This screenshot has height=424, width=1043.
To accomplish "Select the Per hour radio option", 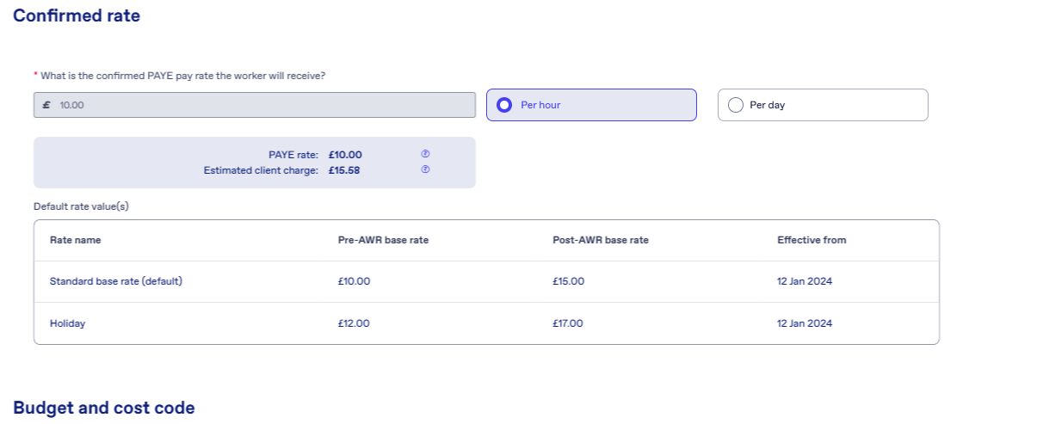I will tap(591, 105).
